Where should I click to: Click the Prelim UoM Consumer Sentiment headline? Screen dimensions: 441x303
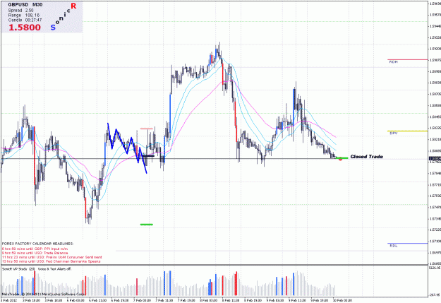(x=52, y=257)
